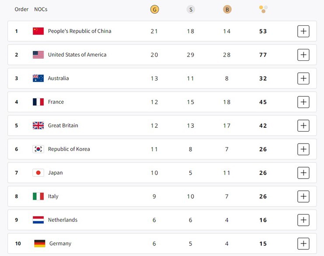
Task: Click Germany's total medal count 15
Action: tap(263, 244)
